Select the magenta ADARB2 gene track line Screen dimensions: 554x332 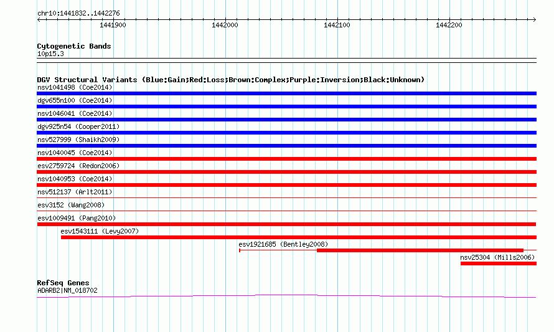(286, 296)
